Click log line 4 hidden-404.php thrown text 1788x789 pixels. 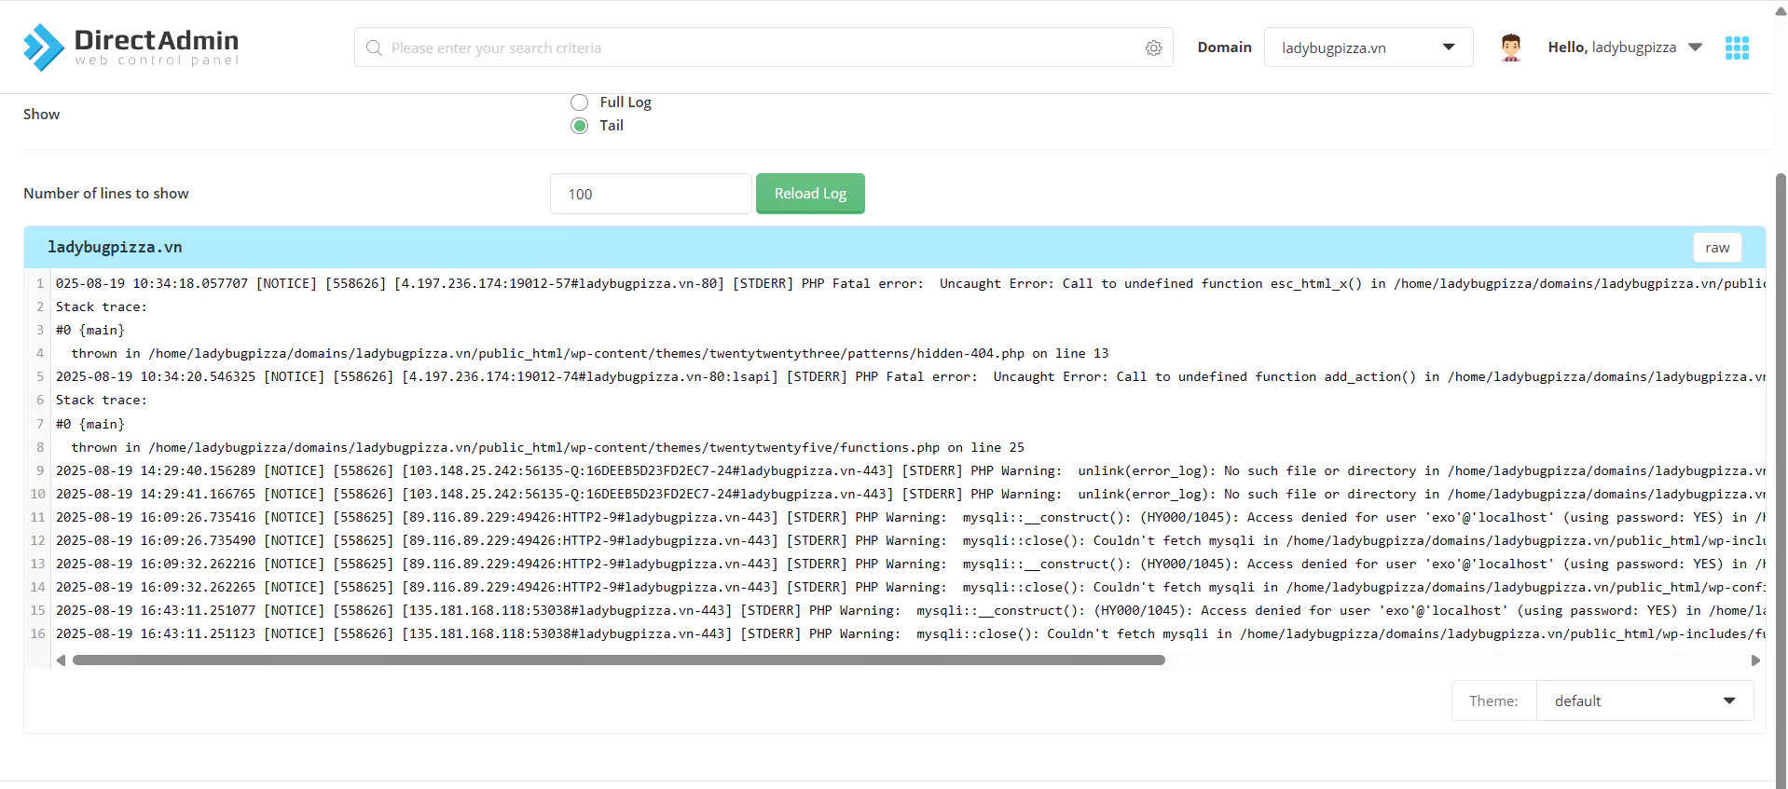pos(590,353)
